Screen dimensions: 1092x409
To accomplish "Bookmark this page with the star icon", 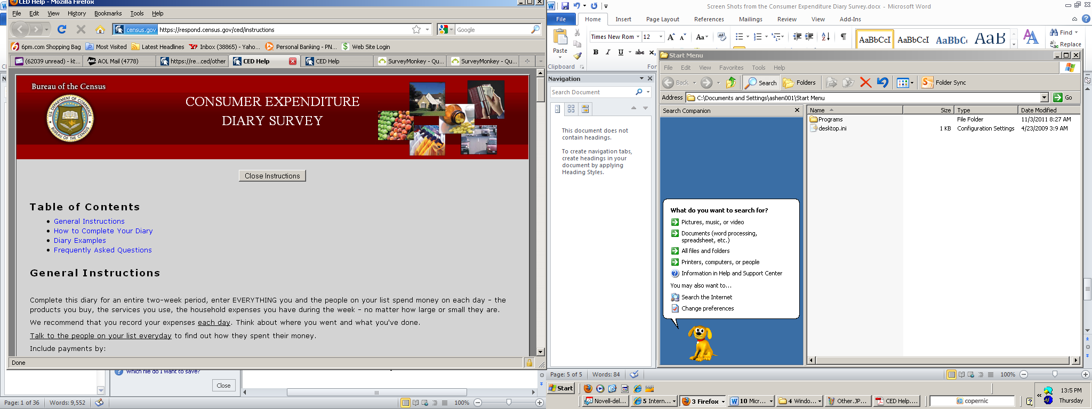I will coord(416,29).
